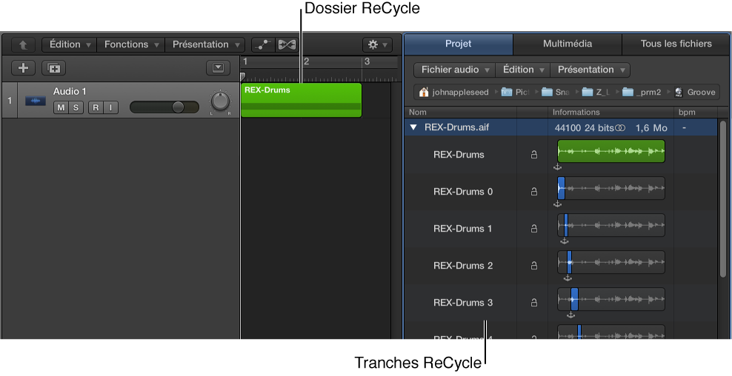Viewport: 732px width, 376px height.
Task: Click the anchor under REX-Drums 3 waveform
Action: (x=570, y=315)
